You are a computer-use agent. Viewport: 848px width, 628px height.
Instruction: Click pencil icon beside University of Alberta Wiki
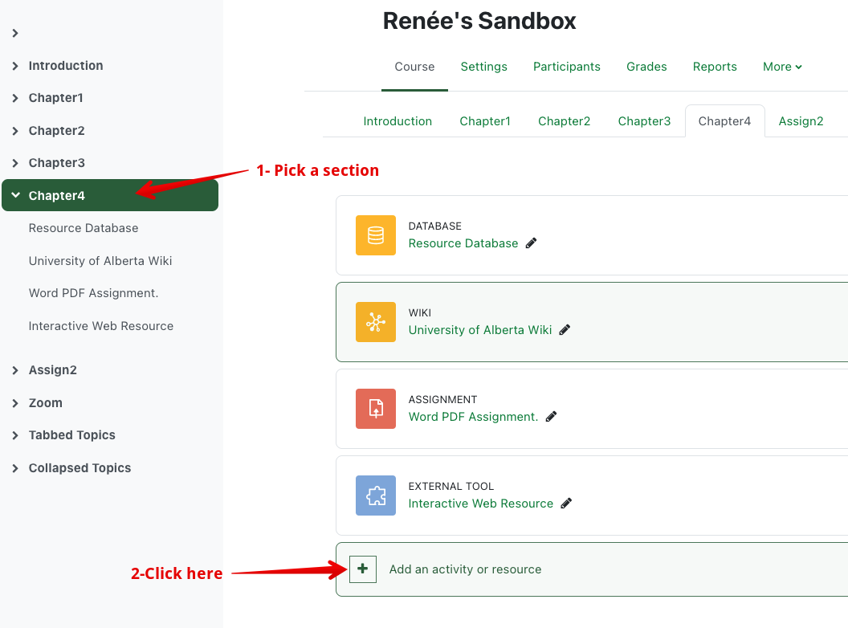coord(565,330)
